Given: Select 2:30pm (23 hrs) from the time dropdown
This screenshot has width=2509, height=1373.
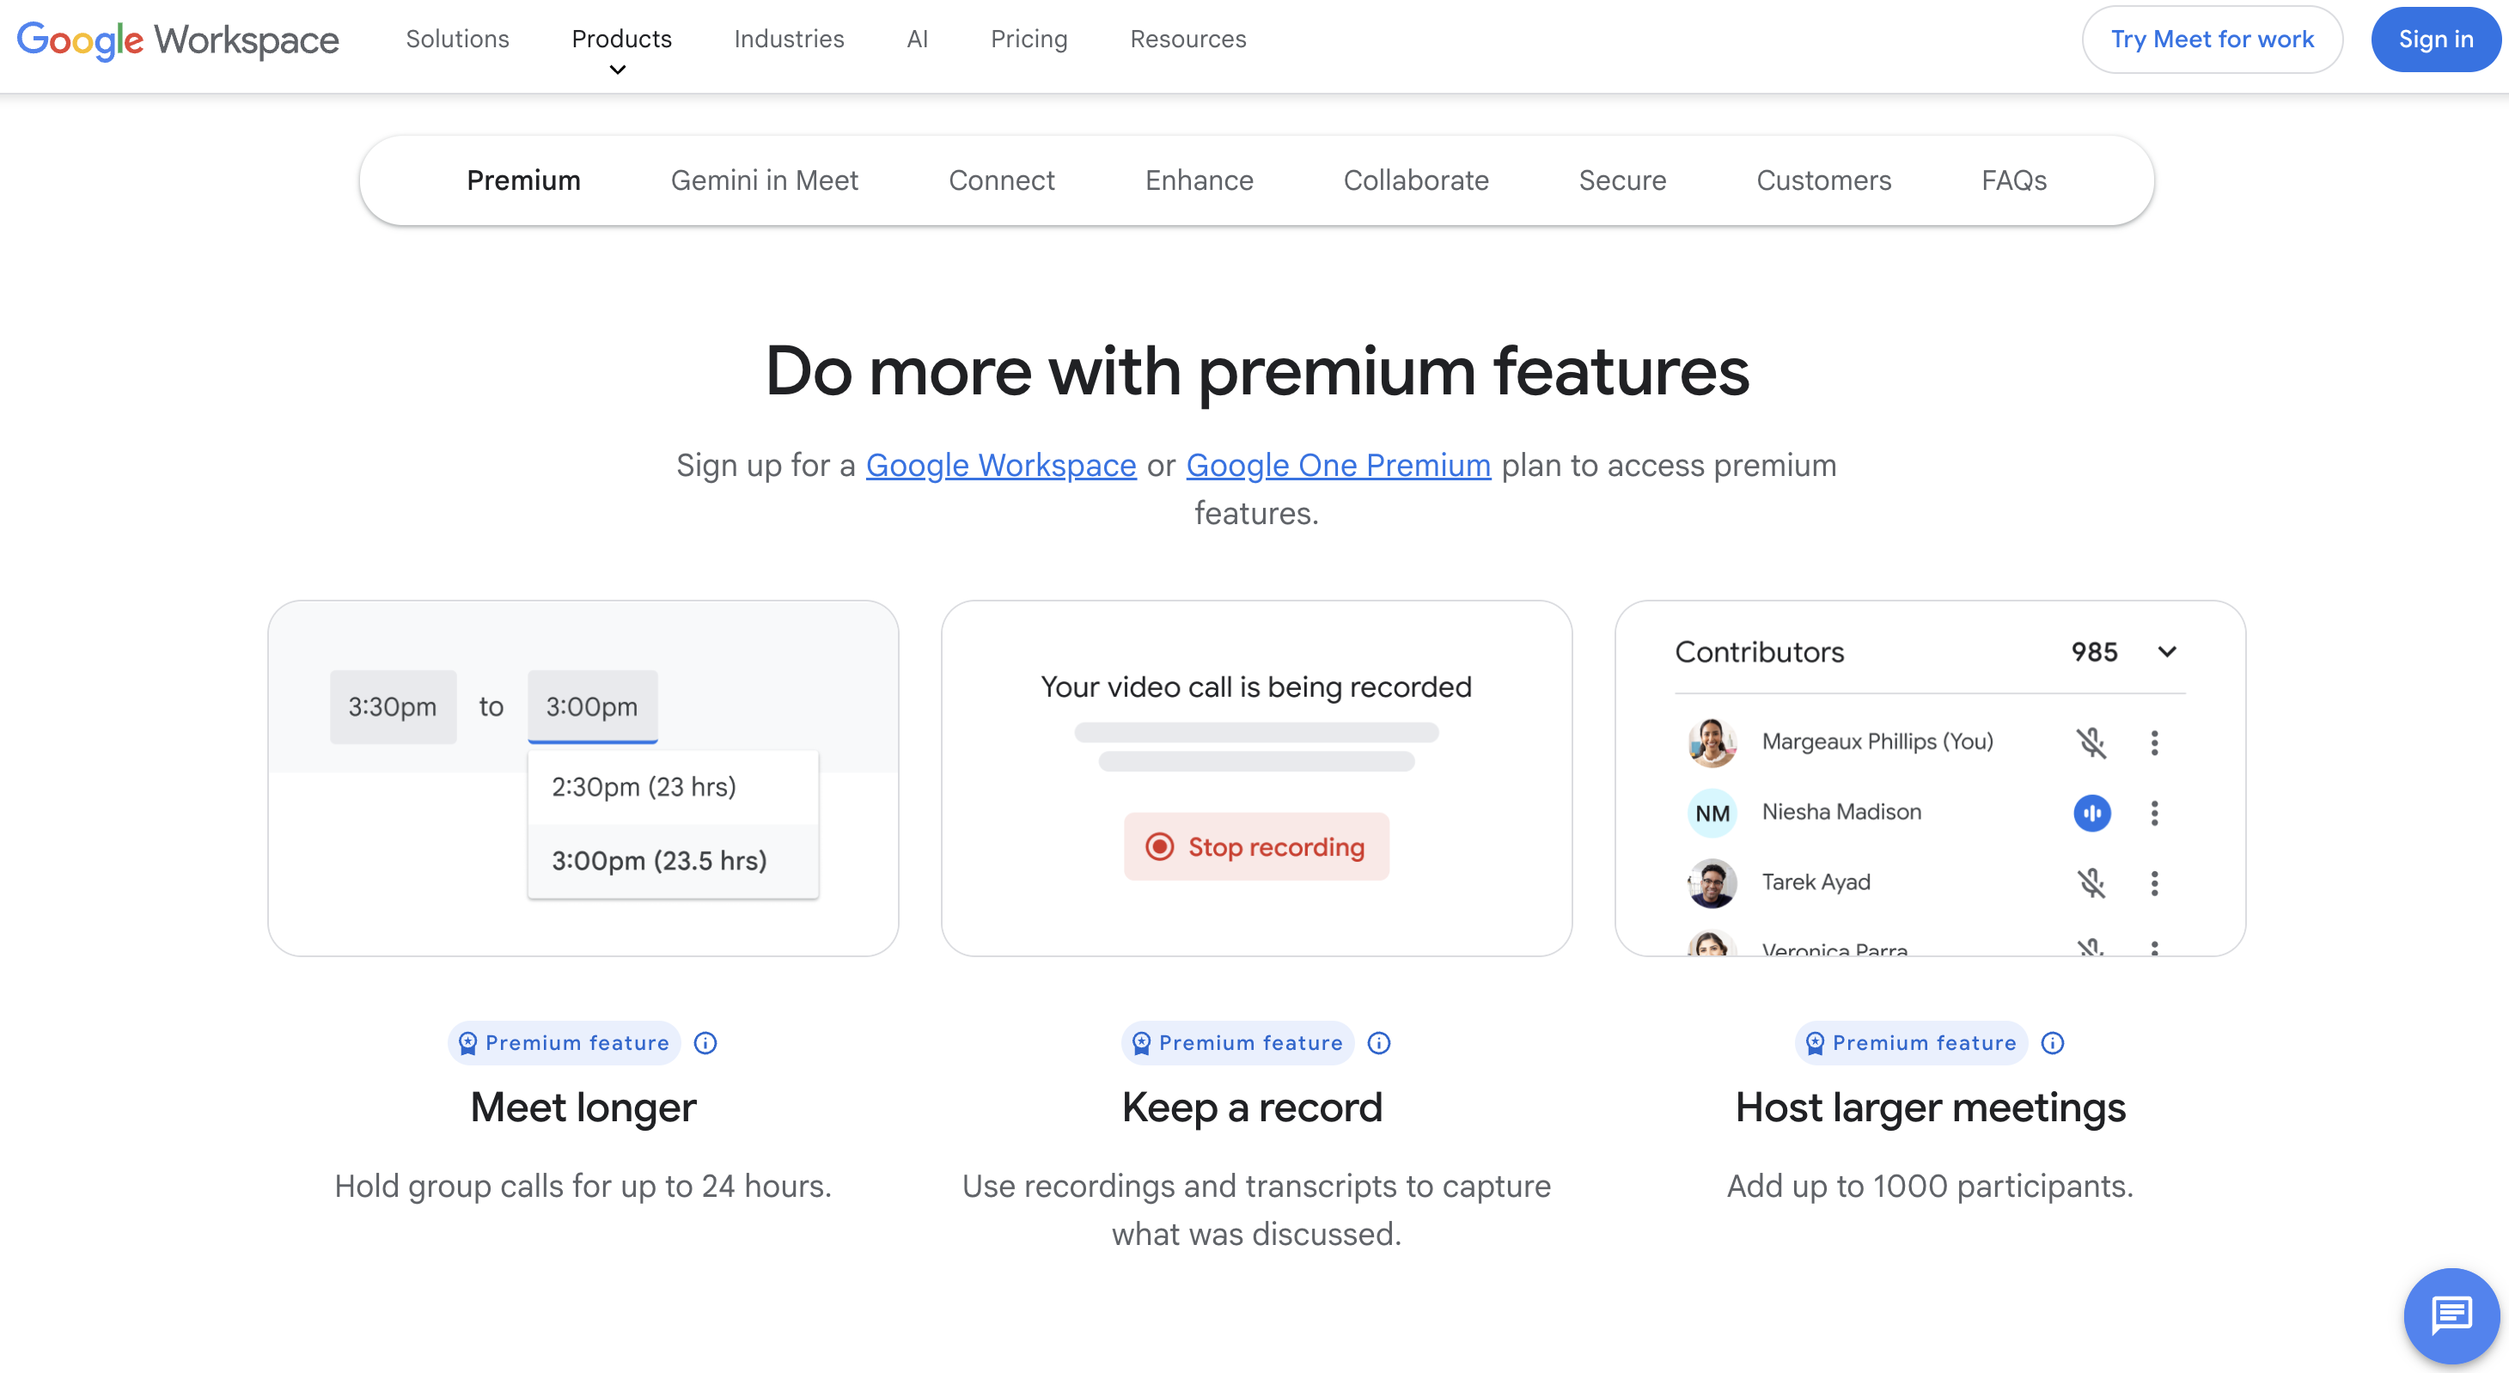Looking at the screenshot, I should click(x=644, y=786).
